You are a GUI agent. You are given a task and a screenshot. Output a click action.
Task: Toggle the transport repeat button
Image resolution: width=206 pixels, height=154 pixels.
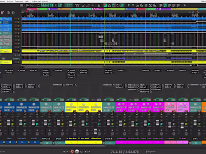pyautogui.click(x=81, y=152)
